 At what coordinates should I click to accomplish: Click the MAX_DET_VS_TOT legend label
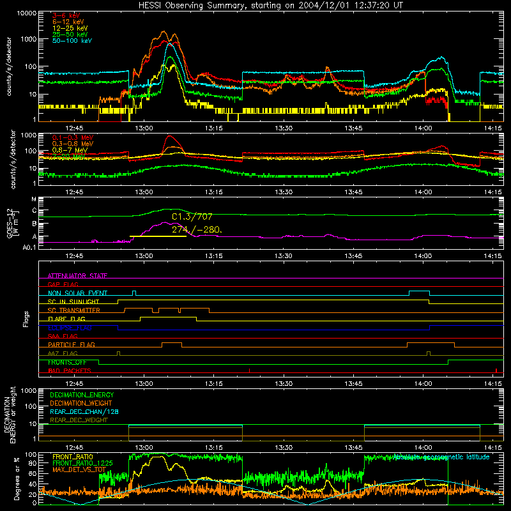(79, 469)
